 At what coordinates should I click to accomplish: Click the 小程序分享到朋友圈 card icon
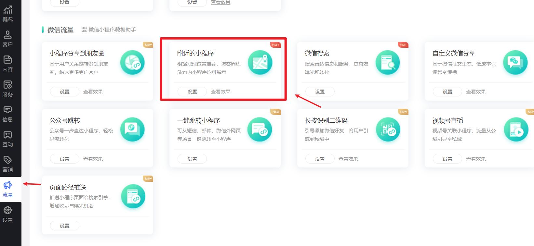point(132,63)
